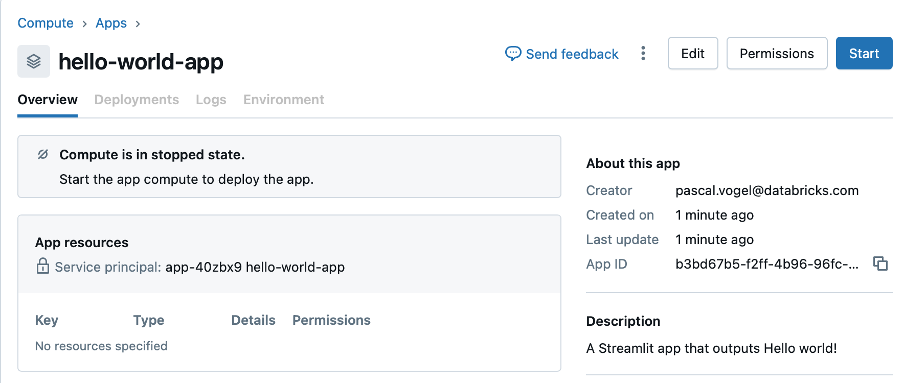The image size is (904, 383).
Task: Click the truncated App ID value b3bd67b5-f2ff
Action: click(767, 264)
